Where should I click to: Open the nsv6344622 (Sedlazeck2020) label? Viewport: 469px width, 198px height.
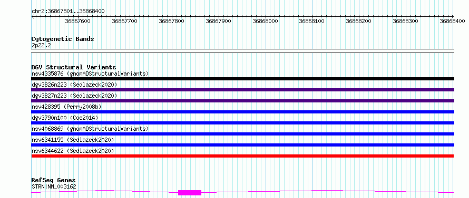(73, 151)
